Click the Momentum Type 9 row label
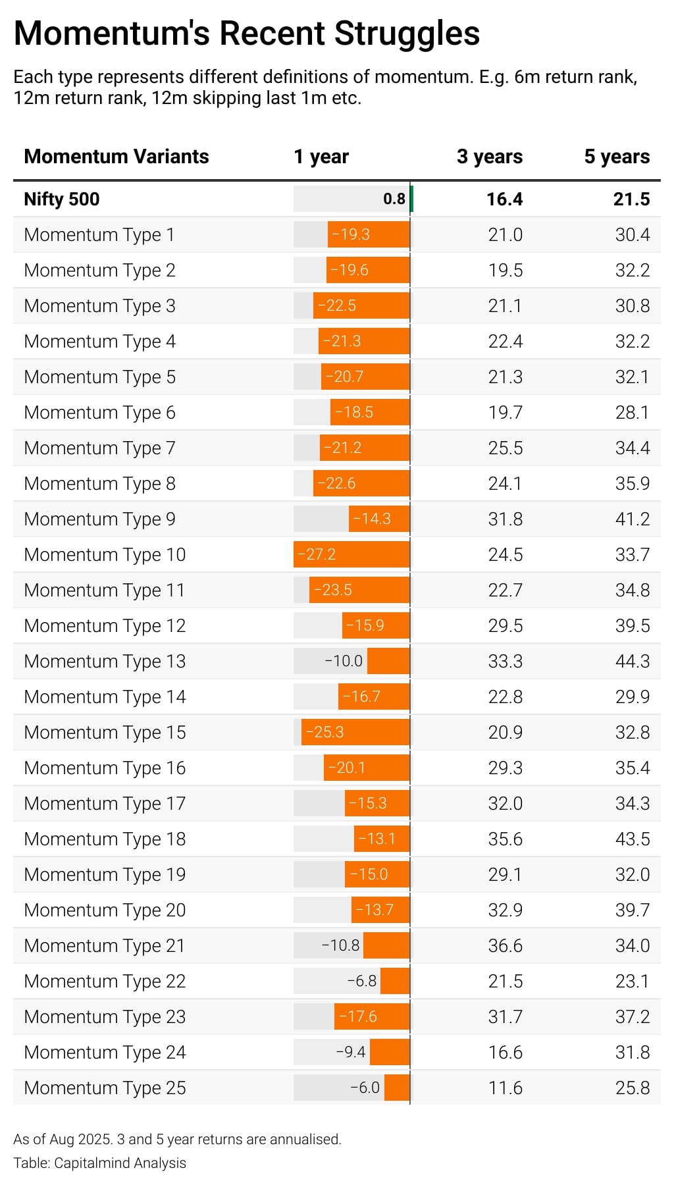This screenshot has height=1185, width=674. click(100, 519)
